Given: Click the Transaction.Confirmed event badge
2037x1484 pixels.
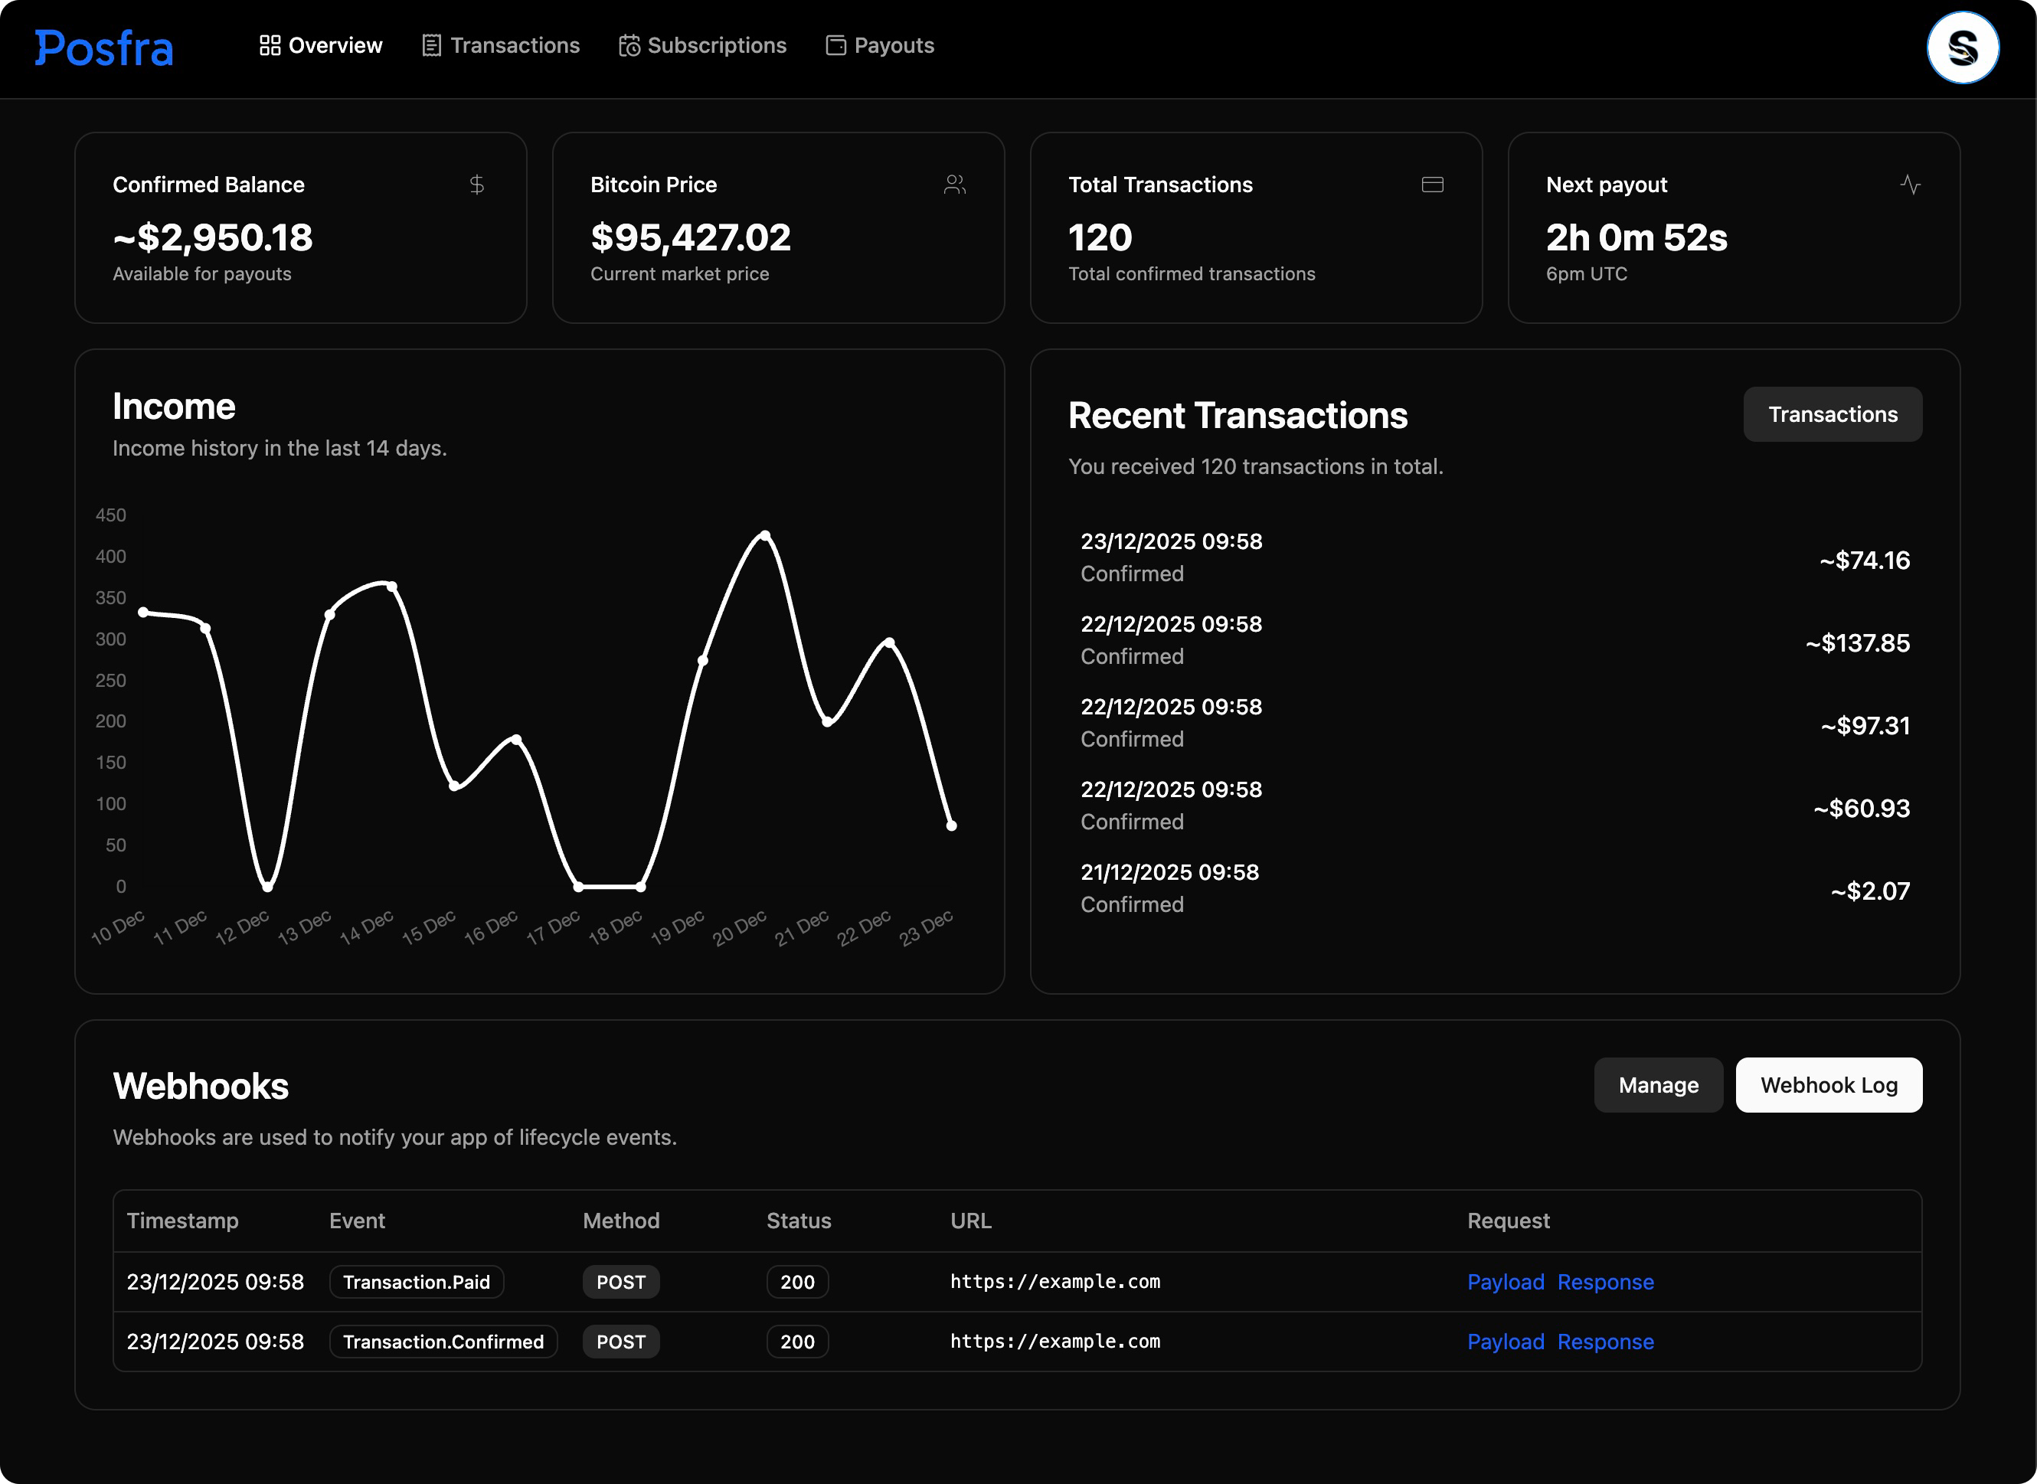Looking at the screenshot, I should 443,1341.
